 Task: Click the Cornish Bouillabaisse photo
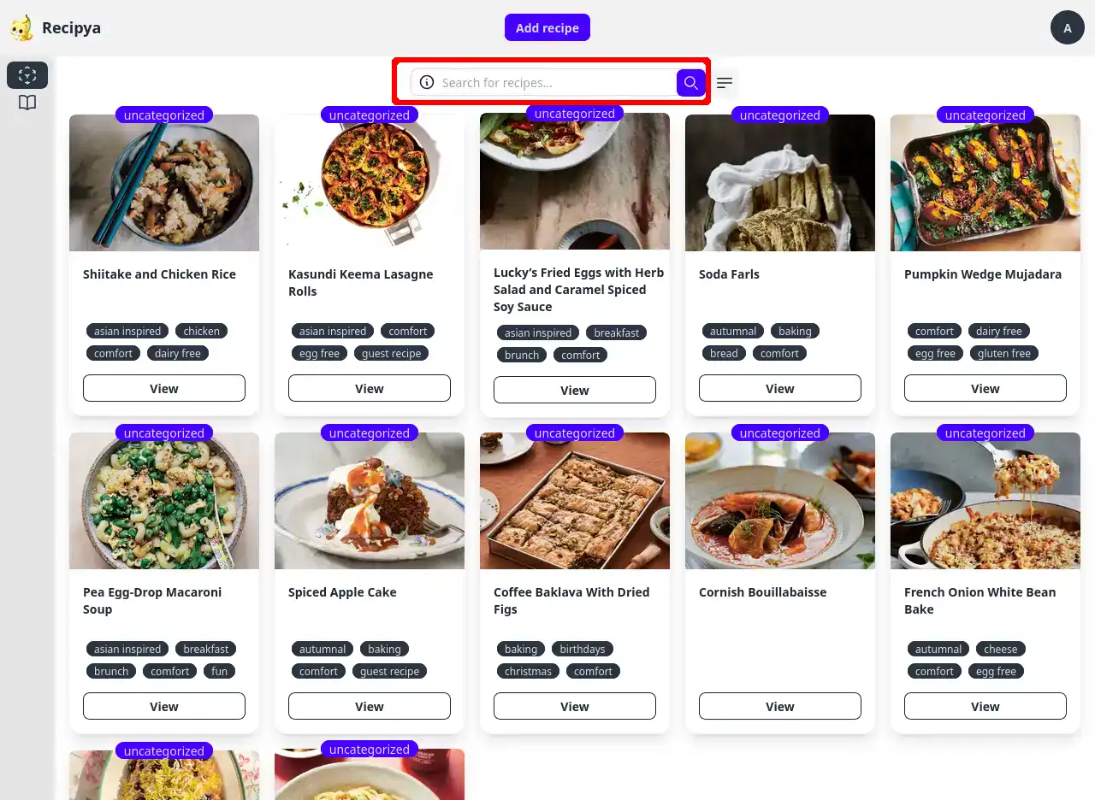click(780, 501)
